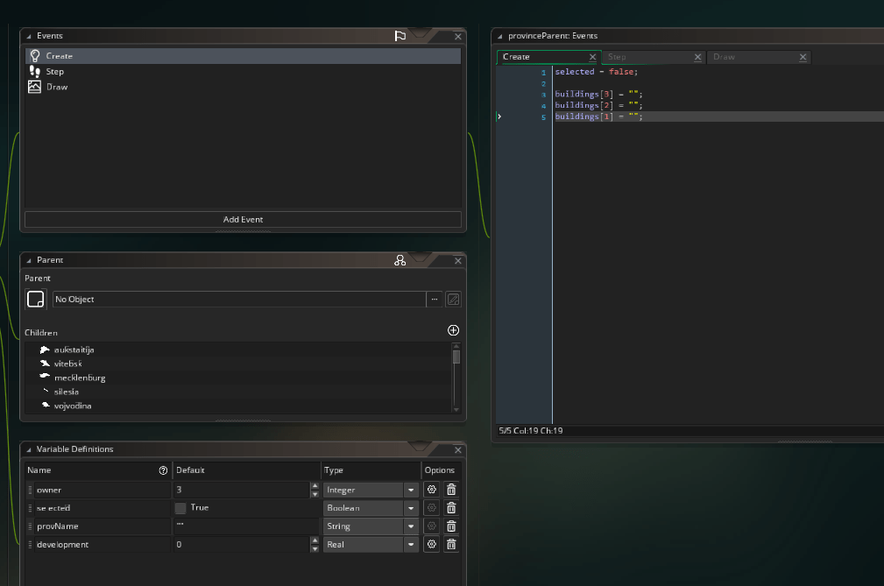Toggle the True checkbox for the selected variable
Viewport: 884px width, 586px height.
click(x=181, y=508)
